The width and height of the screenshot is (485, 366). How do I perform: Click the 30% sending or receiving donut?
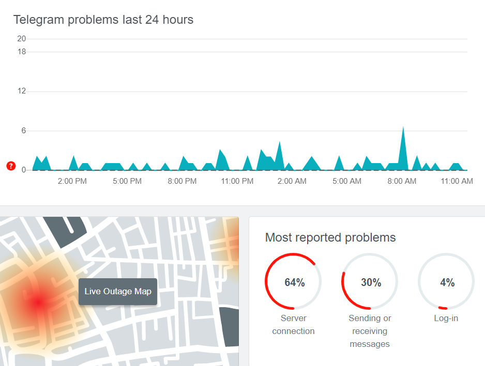(370, 282)
